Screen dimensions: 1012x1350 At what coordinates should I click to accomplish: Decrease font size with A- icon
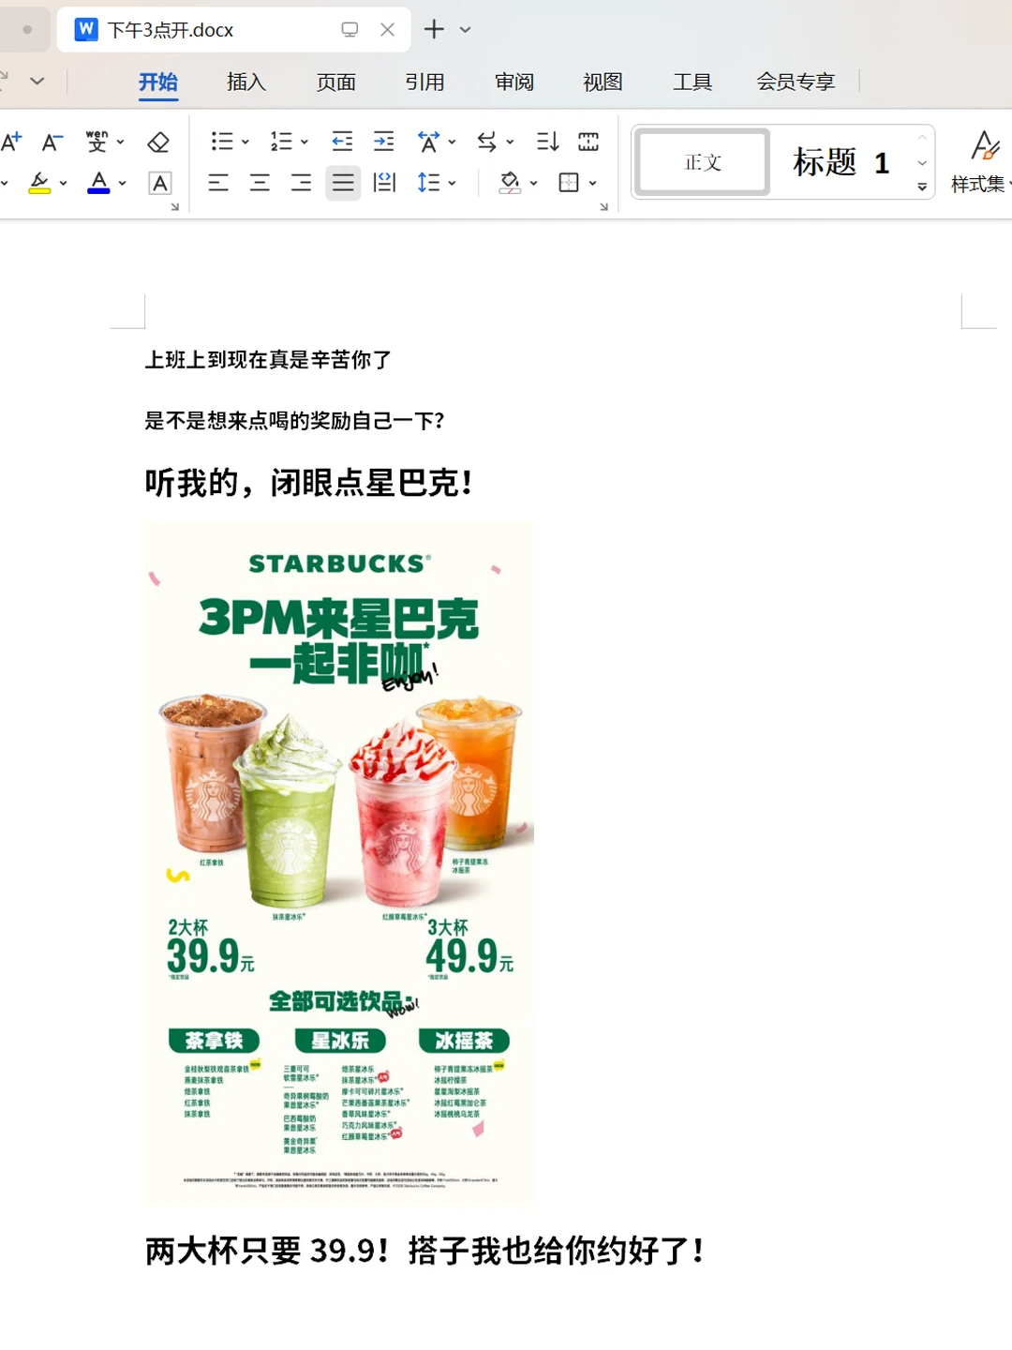click(52, 142)
